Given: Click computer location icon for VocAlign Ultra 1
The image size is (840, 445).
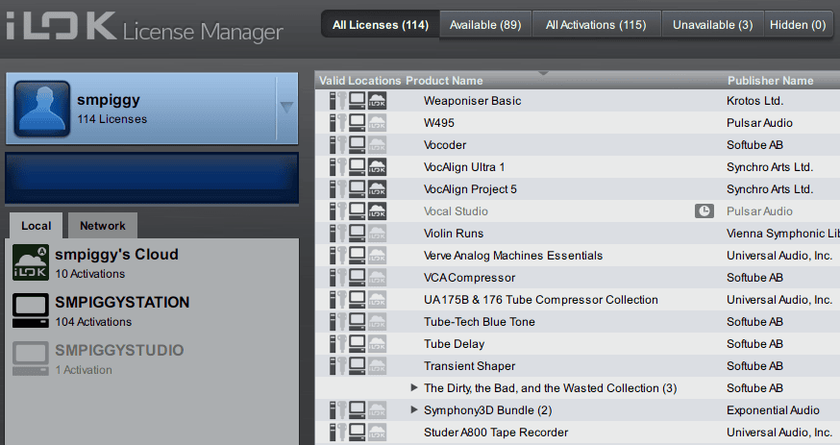Looking at the screenshot, I should 357,167.
